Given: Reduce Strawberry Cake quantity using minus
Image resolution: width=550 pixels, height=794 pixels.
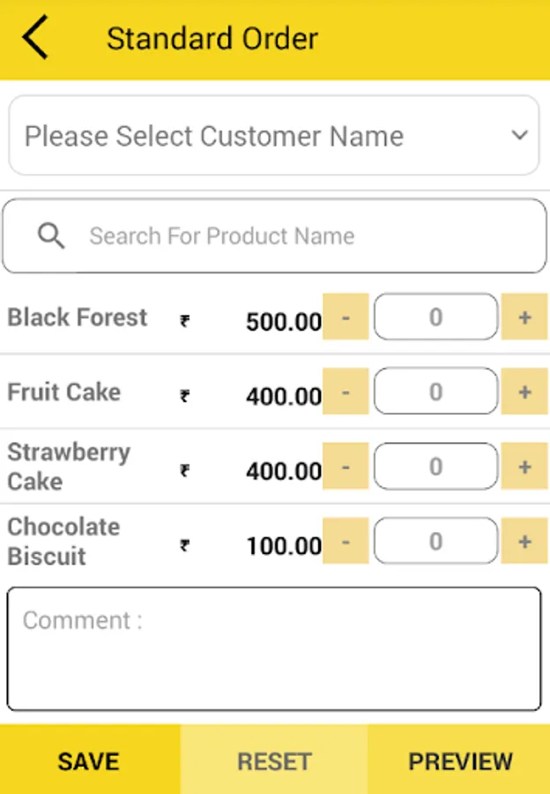Looking at the screenshot, I should tap(346, 467).
